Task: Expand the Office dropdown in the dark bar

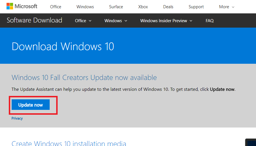Action: tap(83, 21)
